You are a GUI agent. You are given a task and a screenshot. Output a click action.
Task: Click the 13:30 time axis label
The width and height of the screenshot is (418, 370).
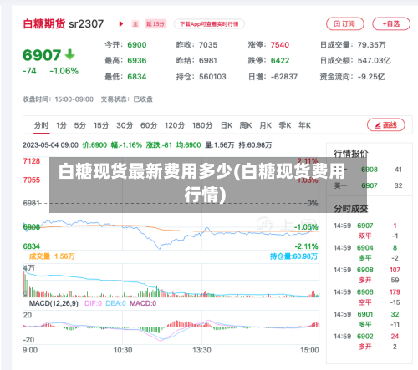(x=201, y=350)
